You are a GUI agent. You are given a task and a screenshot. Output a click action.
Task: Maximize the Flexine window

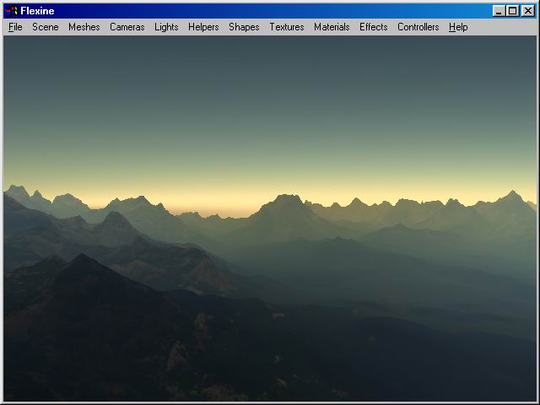pos(512,11)
